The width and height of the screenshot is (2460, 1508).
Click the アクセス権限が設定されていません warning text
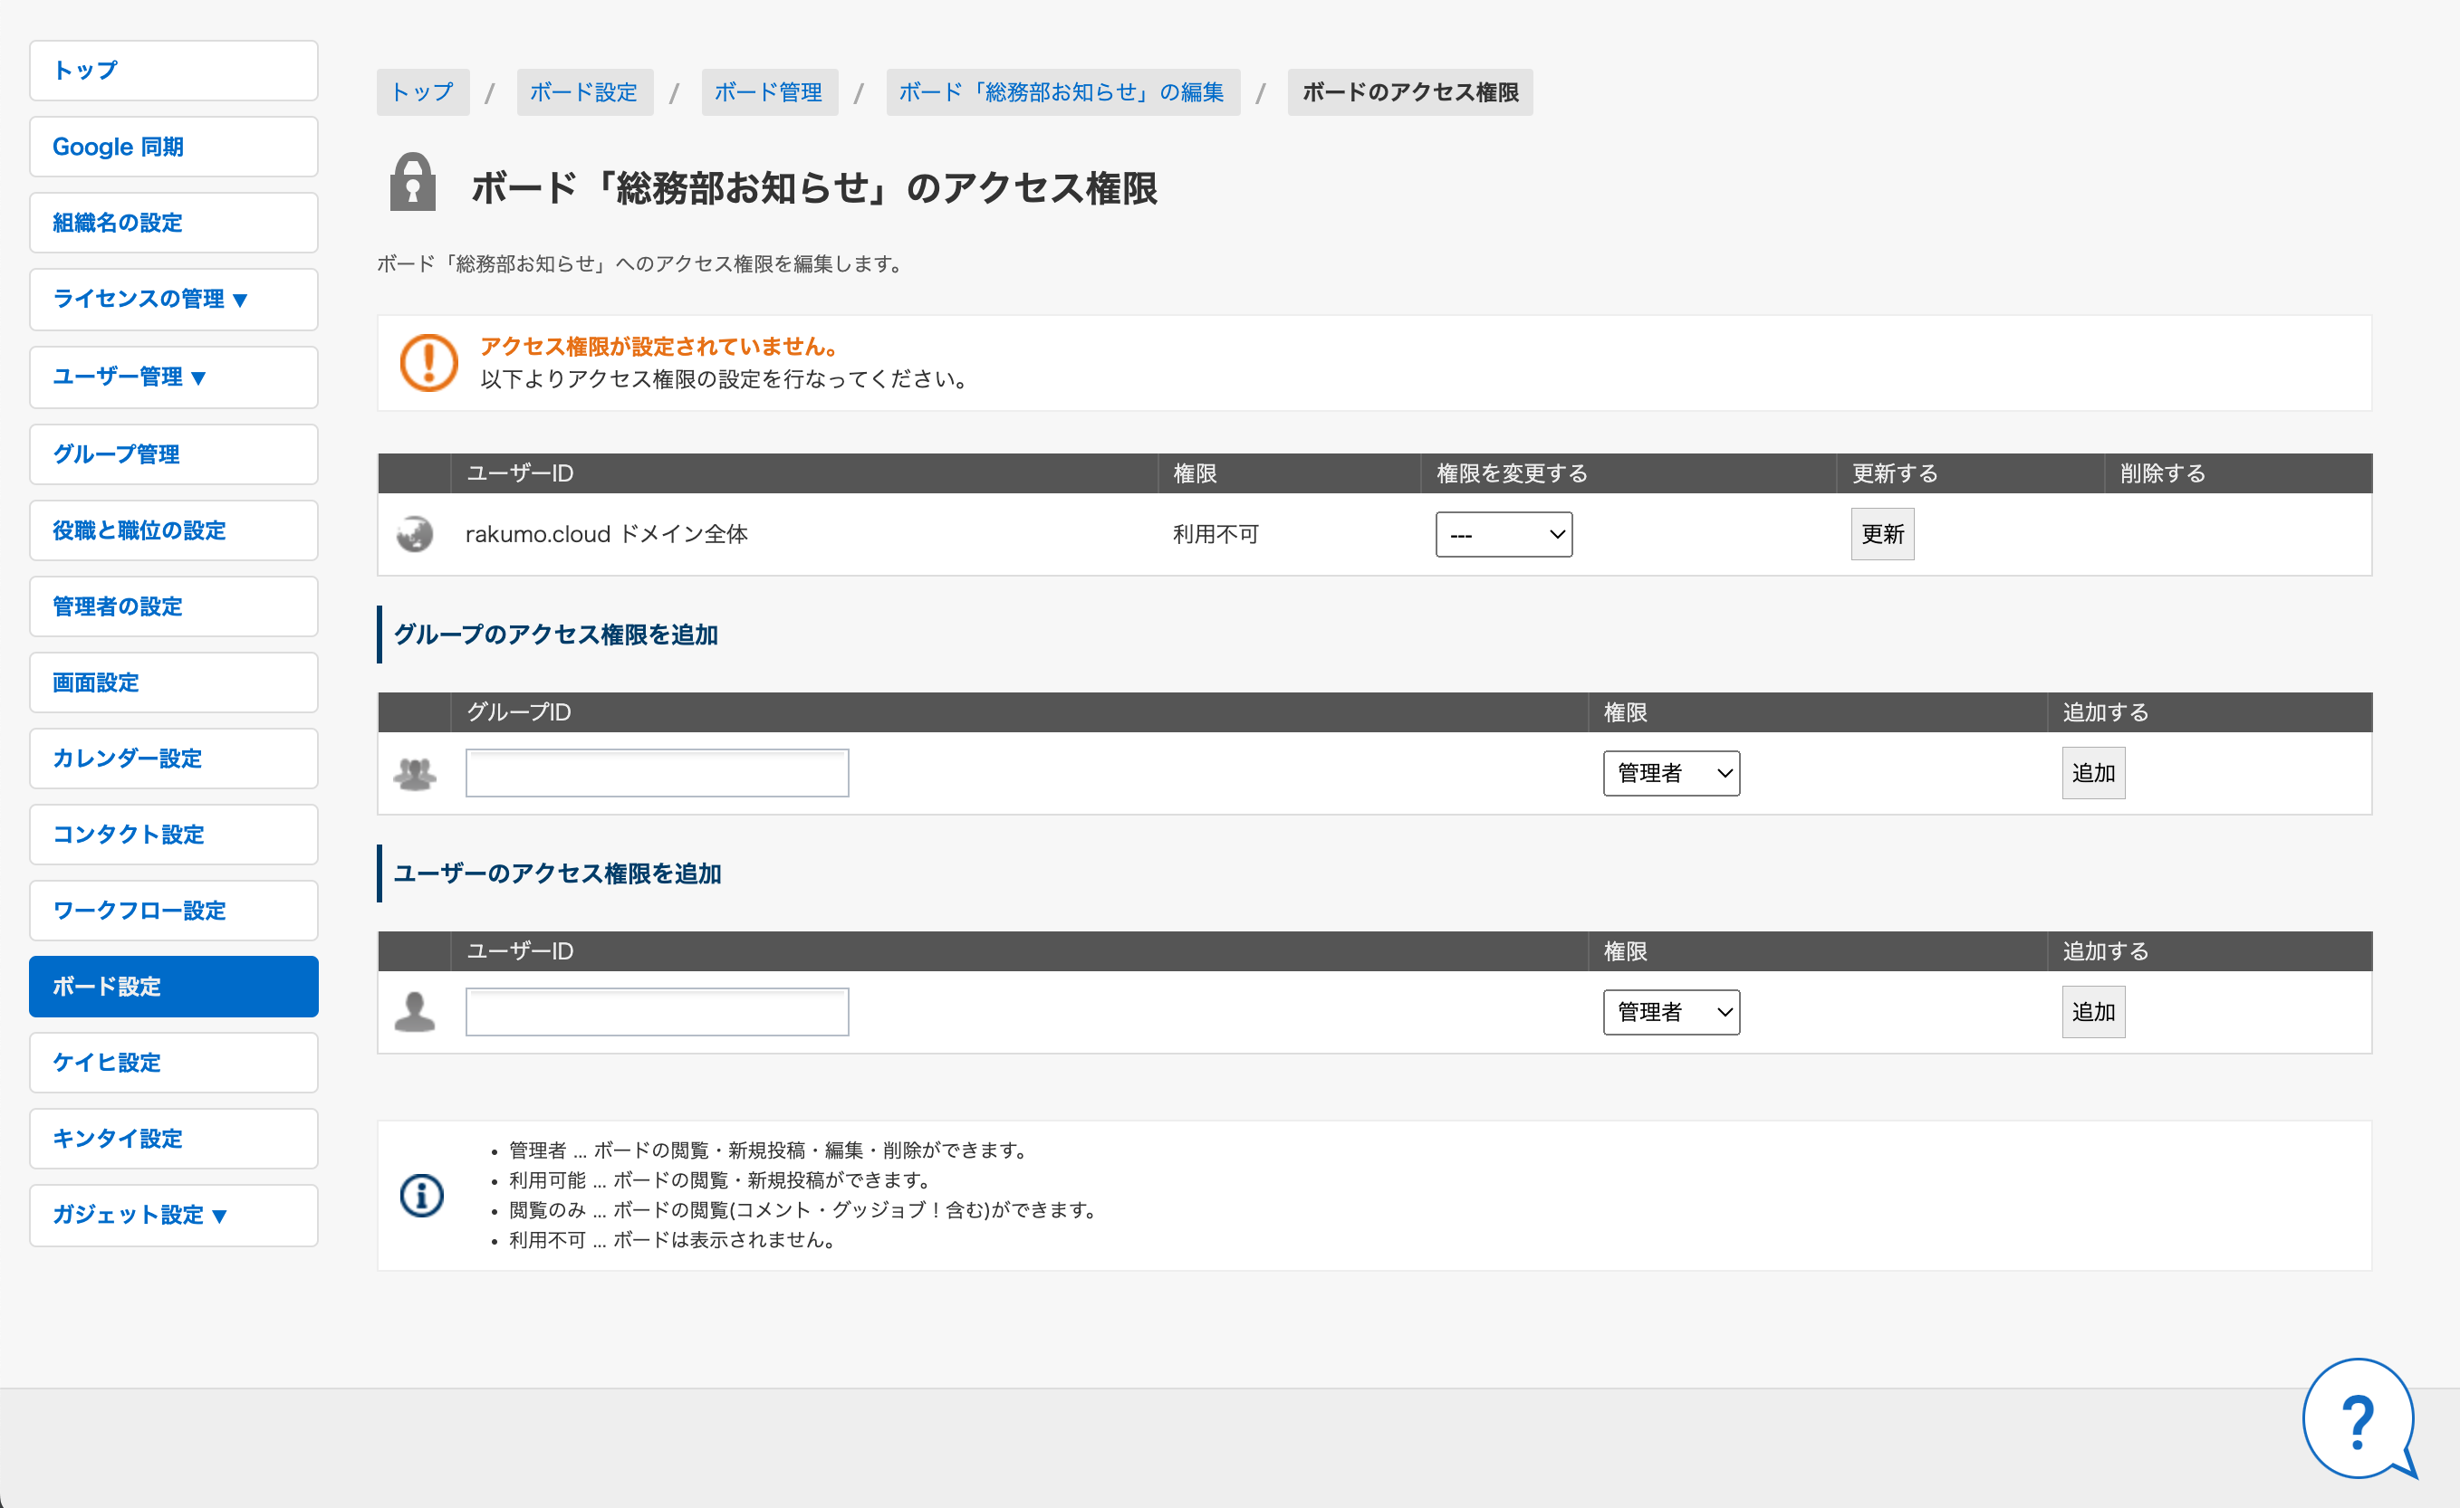(x=660, y=347)
